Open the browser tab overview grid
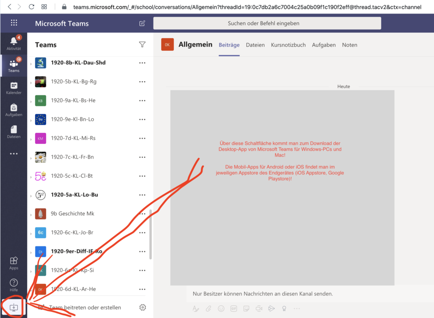 (x=44, y=7)
